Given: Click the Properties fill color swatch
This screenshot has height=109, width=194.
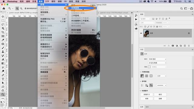Looking at the screenshot, I should point(149,67).
